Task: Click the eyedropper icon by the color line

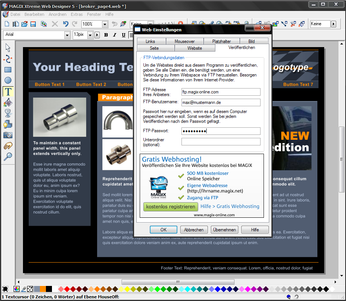Action: pos(23,289)
